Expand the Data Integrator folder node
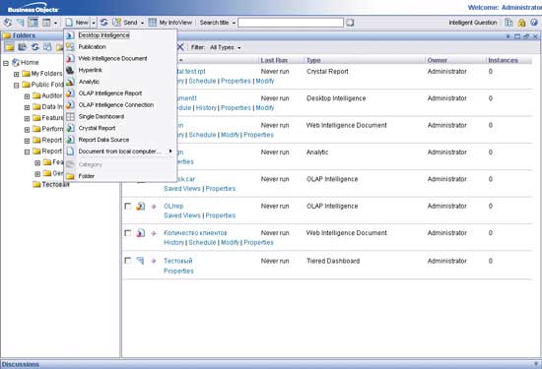542x369 pixels. (x=27, y=107)
